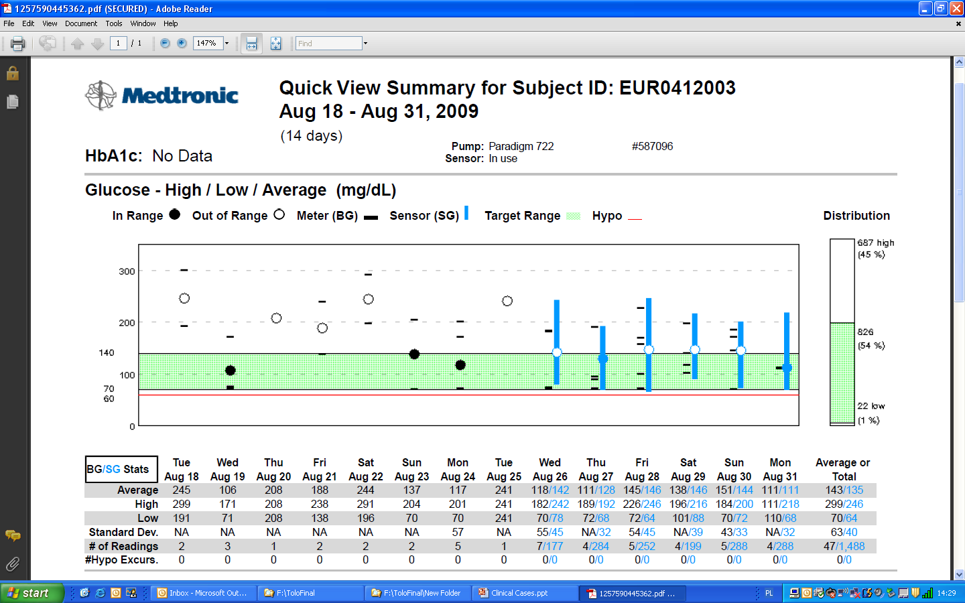This screenshot has height=603, width=965.
Task: Click the Adobe Reader title bar PDF icon
Action: point(7,9)
